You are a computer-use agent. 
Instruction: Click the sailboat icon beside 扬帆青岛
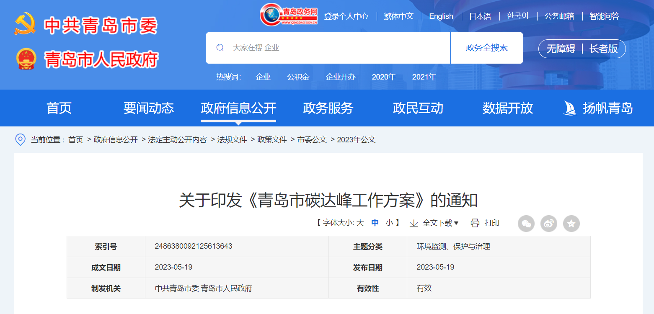pyautogui.click(x=570, y=108)
